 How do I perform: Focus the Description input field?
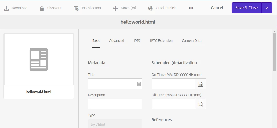115,104
